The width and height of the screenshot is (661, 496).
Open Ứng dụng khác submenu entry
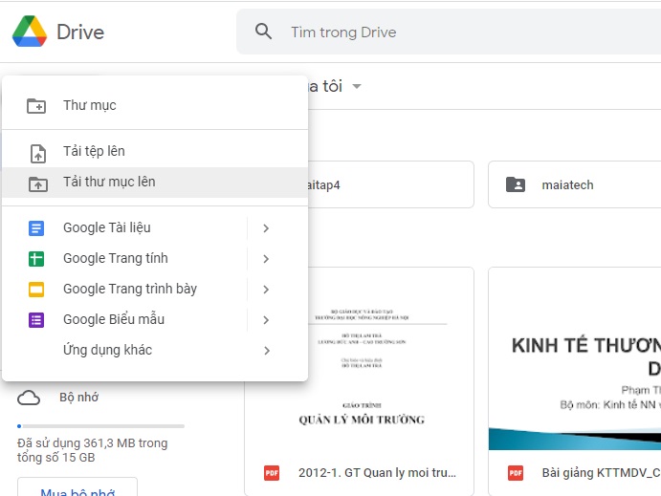coord(155,351)
